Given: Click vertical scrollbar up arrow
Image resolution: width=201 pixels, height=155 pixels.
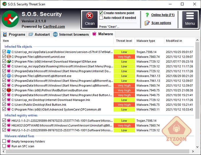Looking at the screenshot, I should (x=198, y=40).
